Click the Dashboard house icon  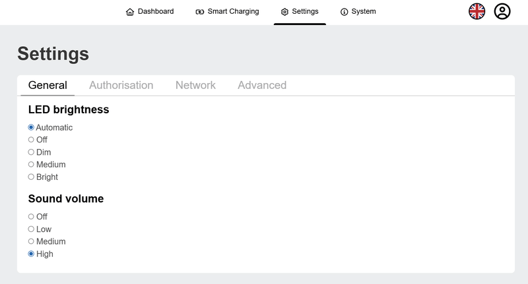tap(130, 12)
